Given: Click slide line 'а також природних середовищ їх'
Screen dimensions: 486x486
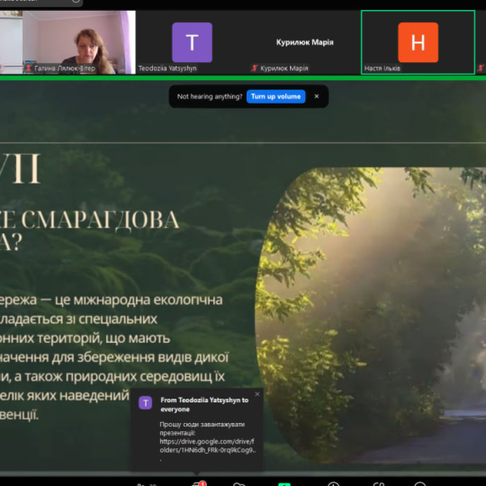Looking at the screenshot, I should (x=120, y=376).
